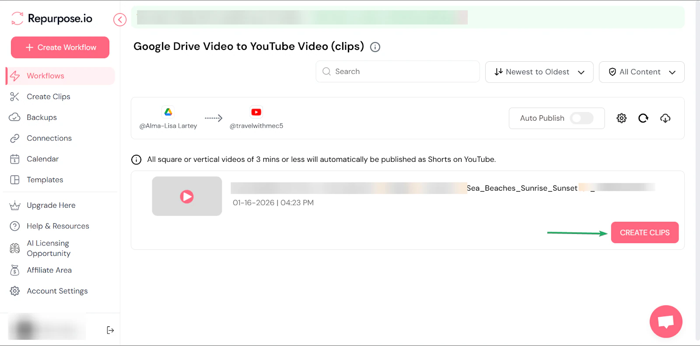700x346 pixels.
Task: Click the Repurpose.io logo
Action: coord(52,18)
